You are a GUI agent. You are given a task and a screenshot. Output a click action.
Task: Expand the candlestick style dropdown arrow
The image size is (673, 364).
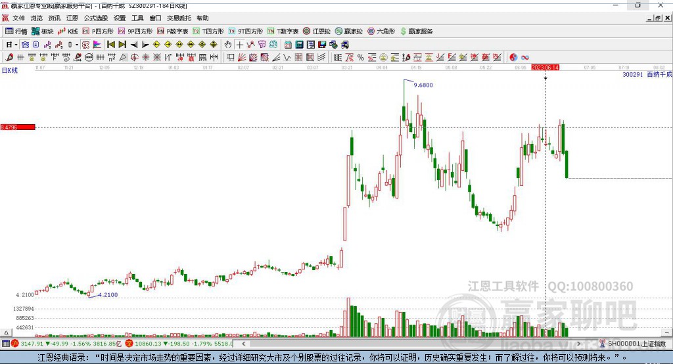pyautogui.click(x=77, y=44)
